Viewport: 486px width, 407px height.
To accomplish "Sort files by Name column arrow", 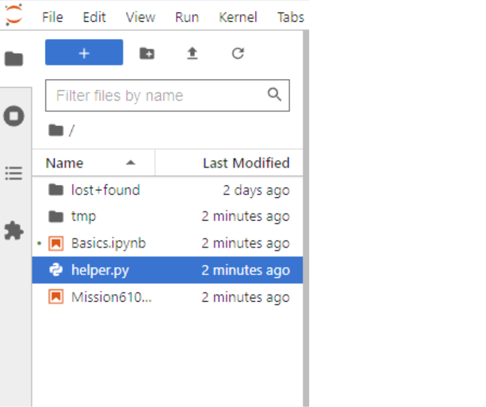I will click(x=131, y=163).
